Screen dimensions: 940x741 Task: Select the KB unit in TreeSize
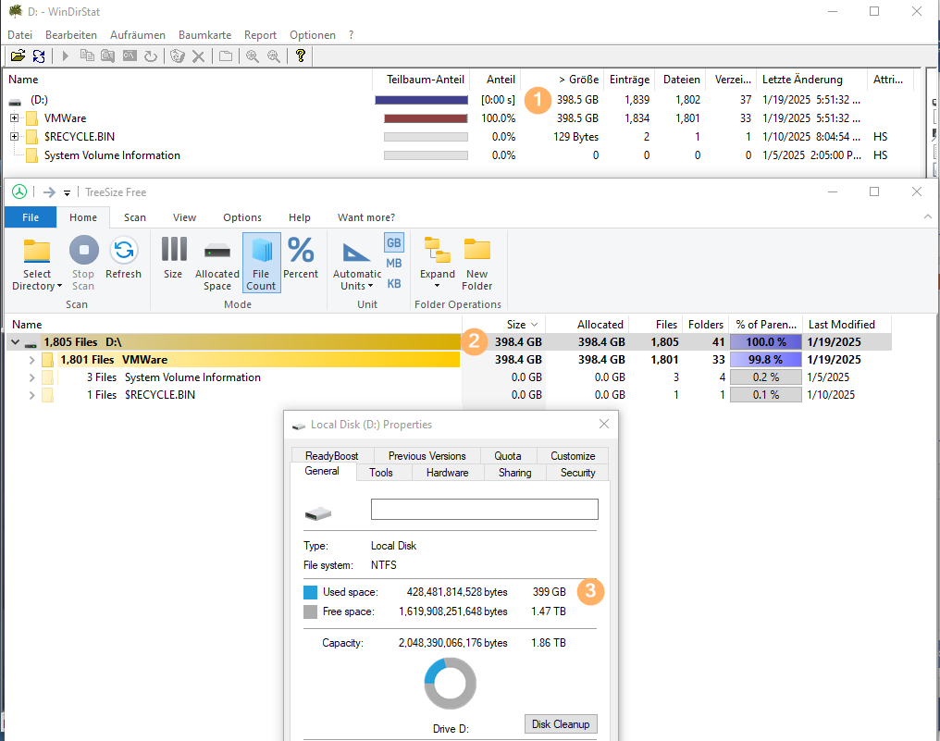click(394, 284)
